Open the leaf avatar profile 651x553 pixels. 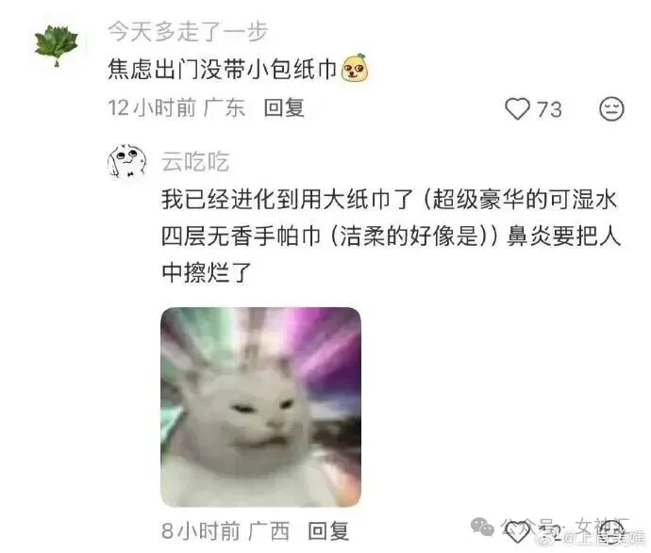coord(57,45)
